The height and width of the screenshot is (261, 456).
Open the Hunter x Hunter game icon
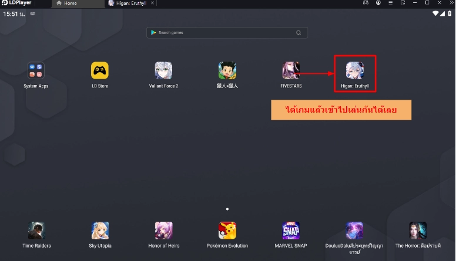point(227,71)
